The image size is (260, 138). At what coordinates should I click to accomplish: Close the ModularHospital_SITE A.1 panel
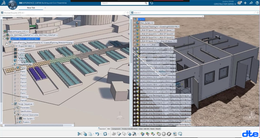coord(127,13)
